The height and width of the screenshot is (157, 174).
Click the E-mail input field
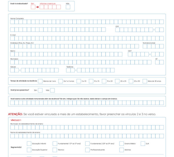[87, 38]
